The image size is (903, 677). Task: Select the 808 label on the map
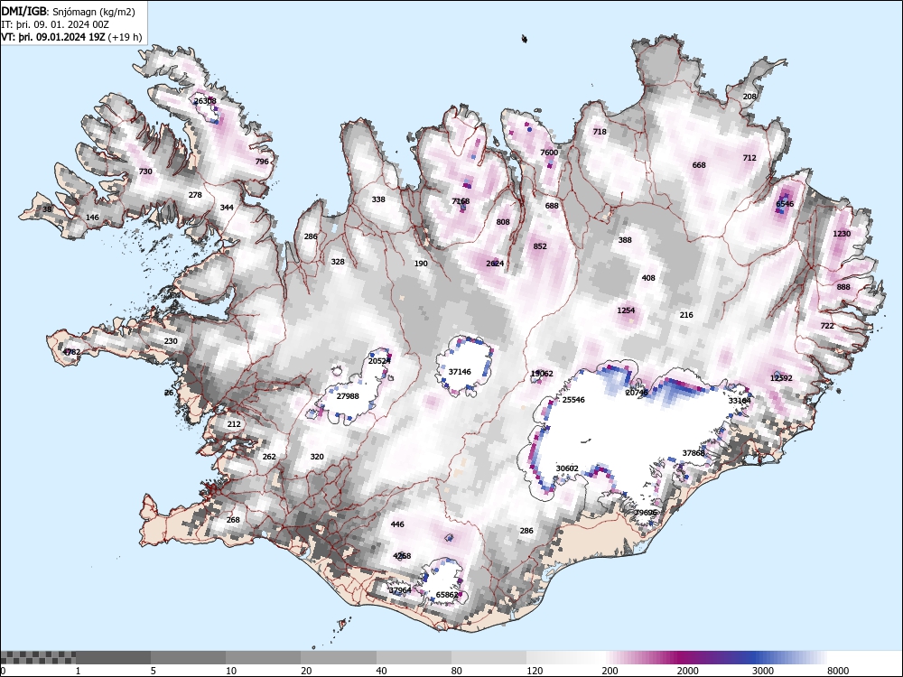pos(503,222)
